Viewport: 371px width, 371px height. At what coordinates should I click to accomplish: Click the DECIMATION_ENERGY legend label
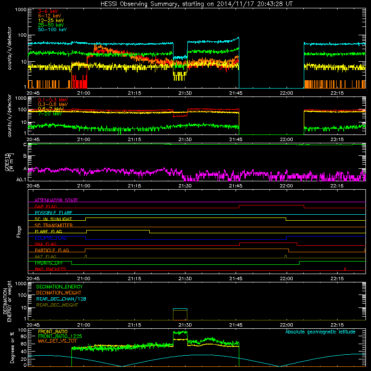(59, 287)
